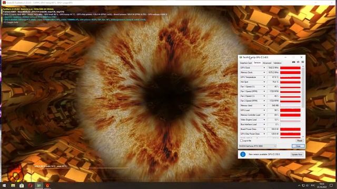Click the GPU Load red graph bar
This screenshot has width=337, height=189.
pos(290,110)
